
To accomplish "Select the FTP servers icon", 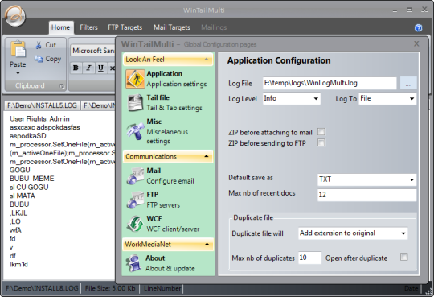I will point(135,200).
